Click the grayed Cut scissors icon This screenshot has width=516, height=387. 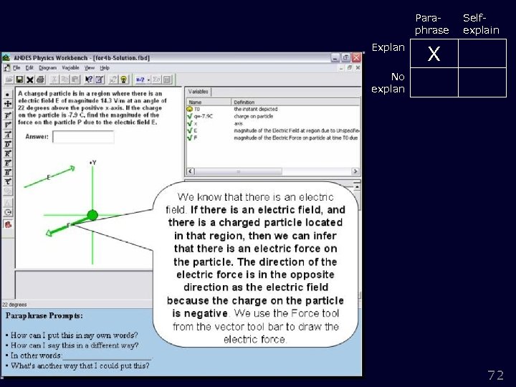[54, 80]
